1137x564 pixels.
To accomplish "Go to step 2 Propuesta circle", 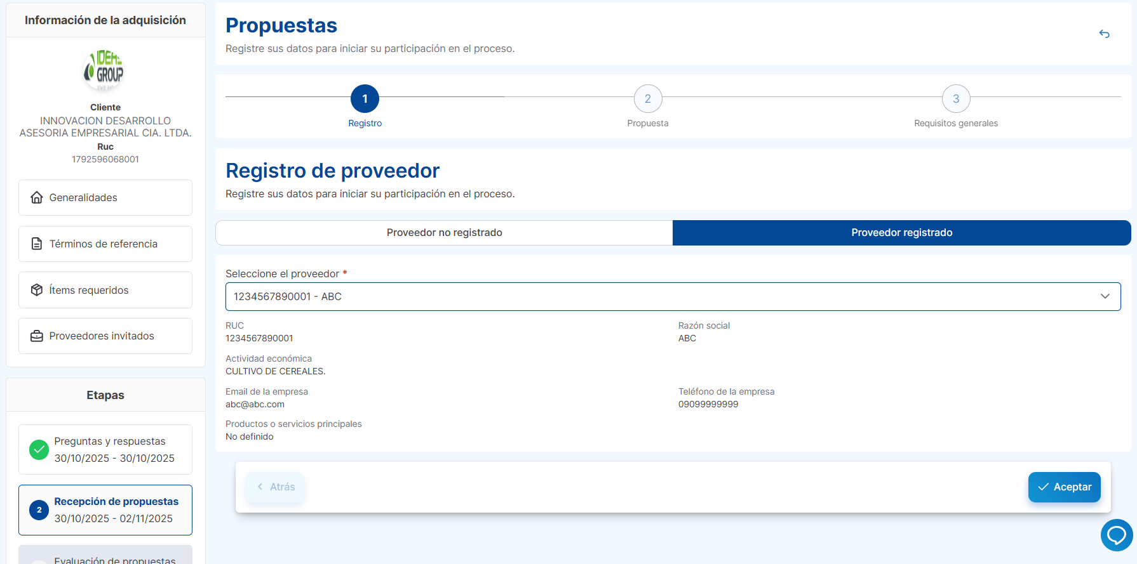I will pos(648,98).
